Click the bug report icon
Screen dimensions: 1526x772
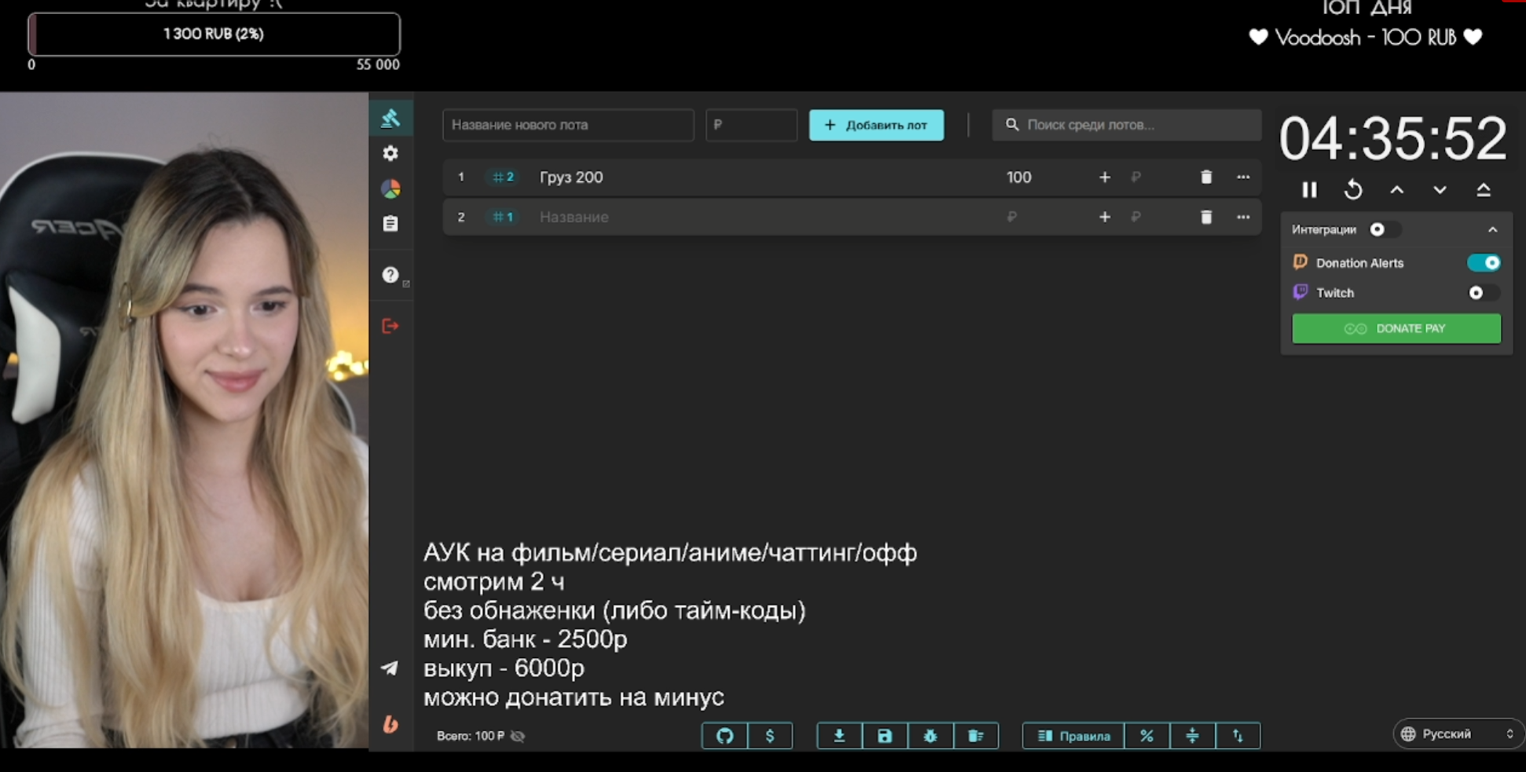[x=930, y=736]
